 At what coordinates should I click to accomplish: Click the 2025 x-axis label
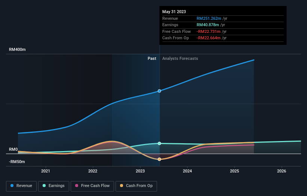coord(234,171)
